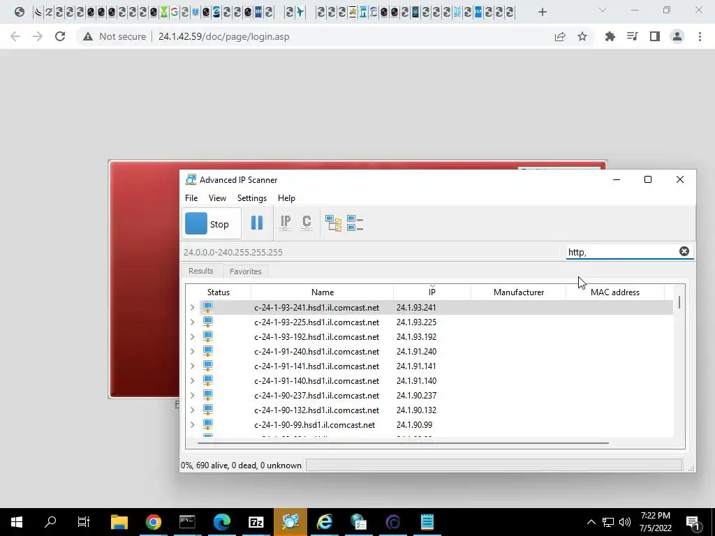This screenshot has height=536, width=715.
Task: Bookmark this page with the star
Action: point(582,36)
